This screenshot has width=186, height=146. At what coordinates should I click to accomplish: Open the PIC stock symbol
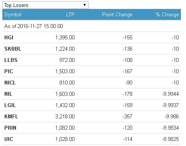click(9, 71)
